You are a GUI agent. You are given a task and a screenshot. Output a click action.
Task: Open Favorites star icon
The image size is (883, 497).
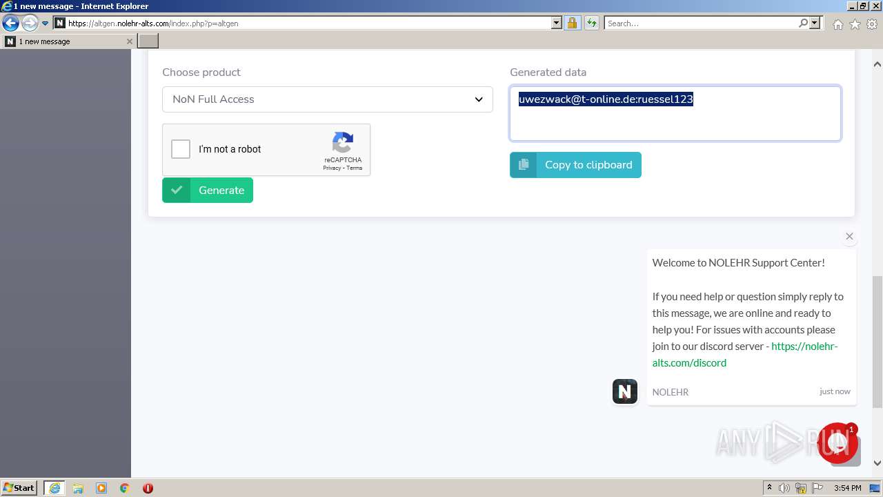coord(855,24)
